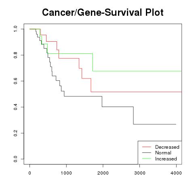Screen dimensions: 194x194
Task: Click the 3000 x-axis tick label
Action: 140,173
